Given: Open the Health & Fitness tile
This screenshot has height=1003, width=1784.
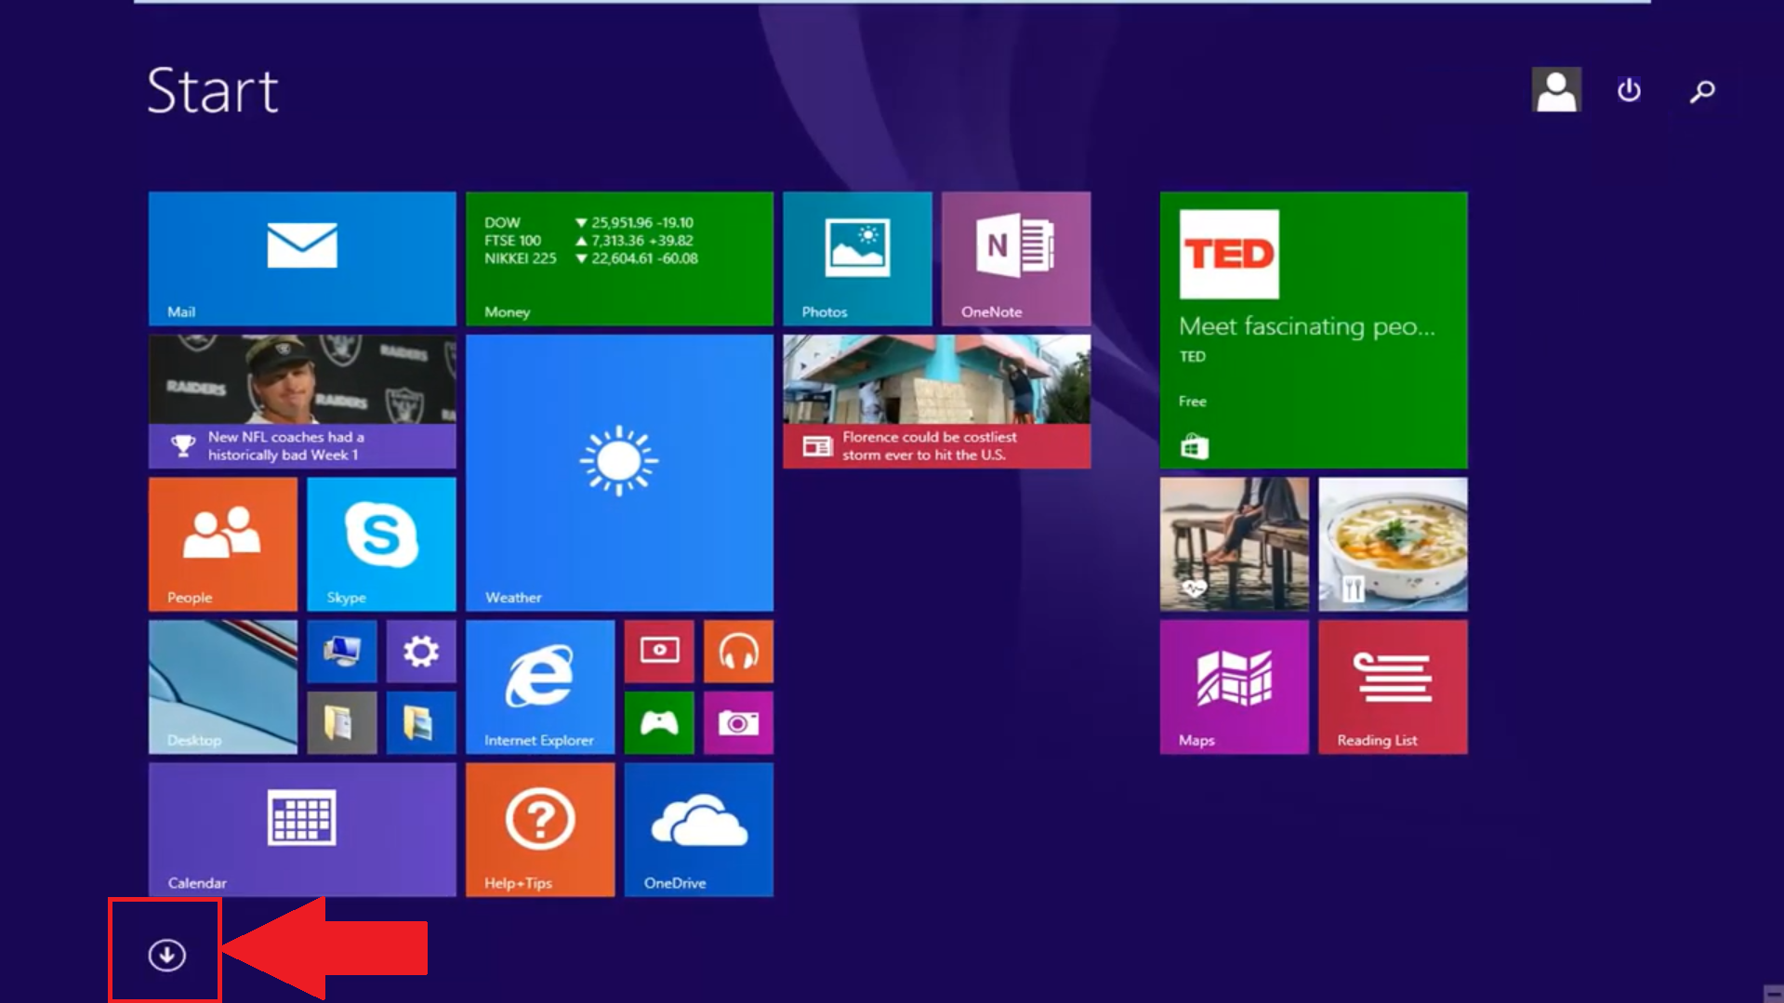Looking at the screenshot, I should (x=1235, y=545).
